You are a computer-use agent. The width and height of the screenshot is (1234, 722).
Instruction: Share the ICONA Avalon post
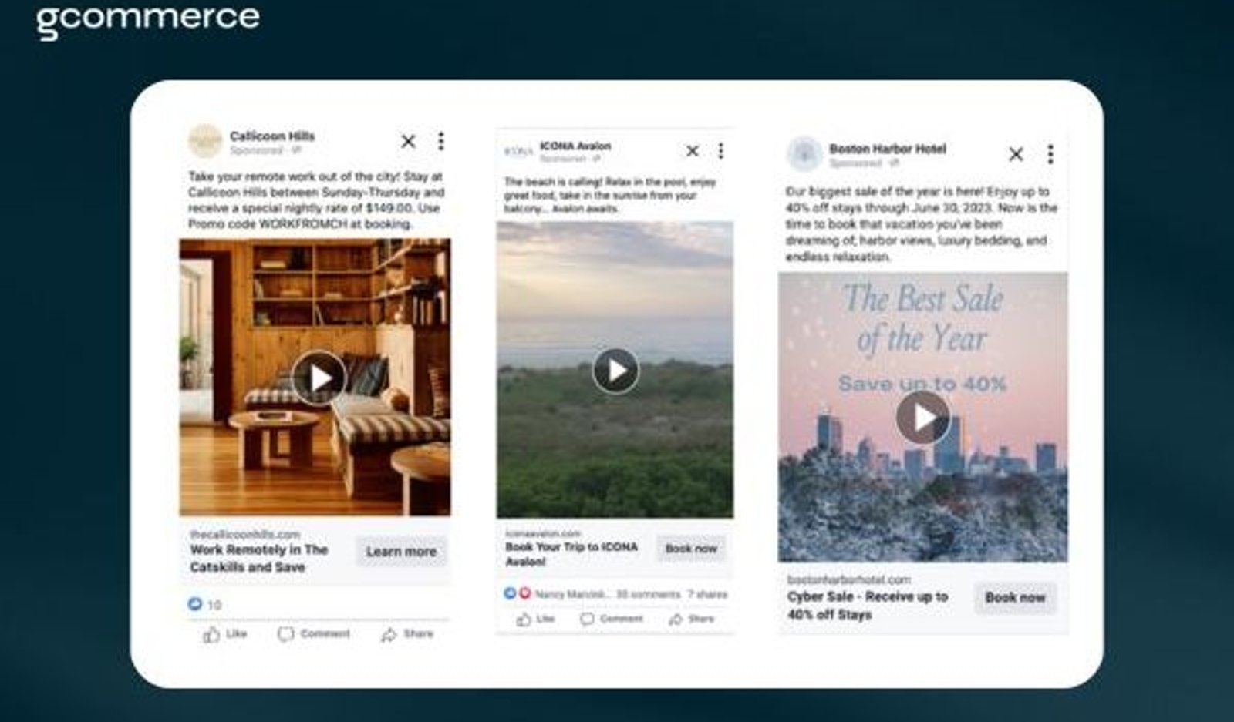(x=692, y=619)
